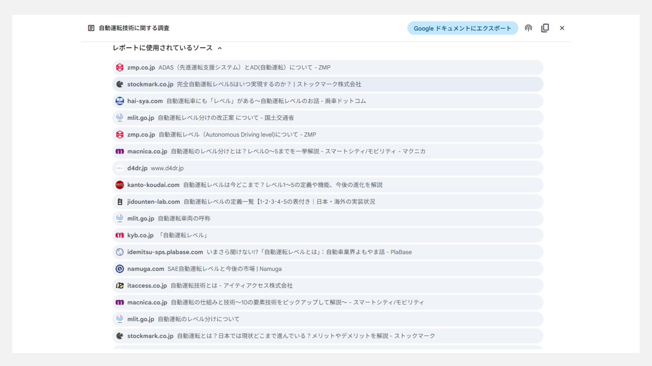Open 自動運転レベル（Autonomous Driving level)について - ZMP

pos(328,134)
